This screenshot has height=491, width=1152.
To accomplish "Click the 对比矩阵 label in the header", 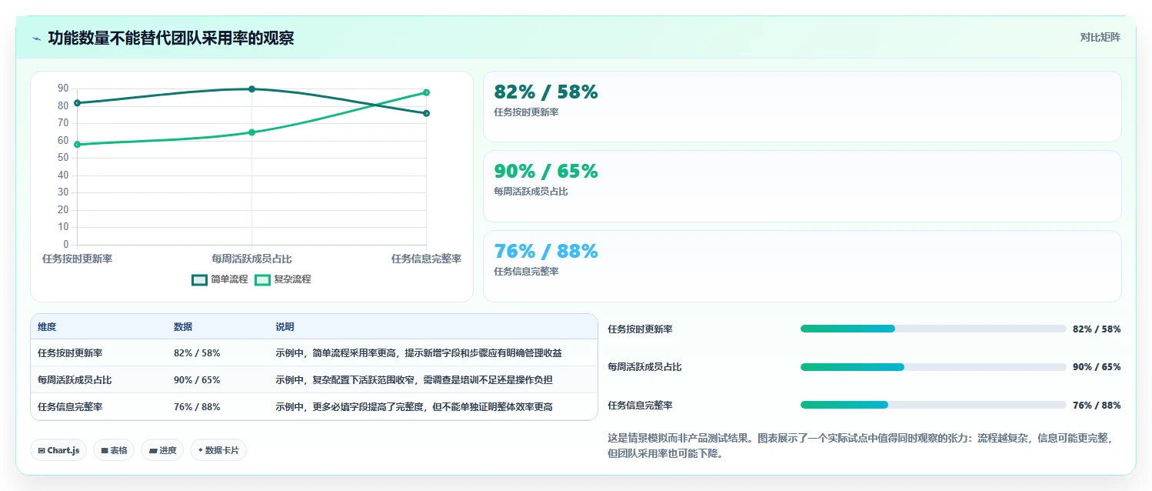I will [1100, 37].
